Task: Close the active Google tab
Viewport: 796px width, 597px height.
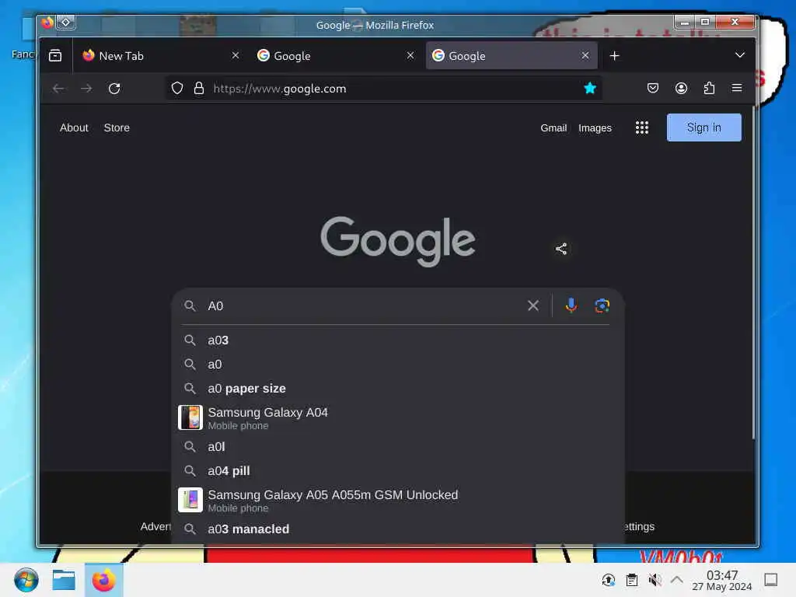Action: (x=585, y=55)
